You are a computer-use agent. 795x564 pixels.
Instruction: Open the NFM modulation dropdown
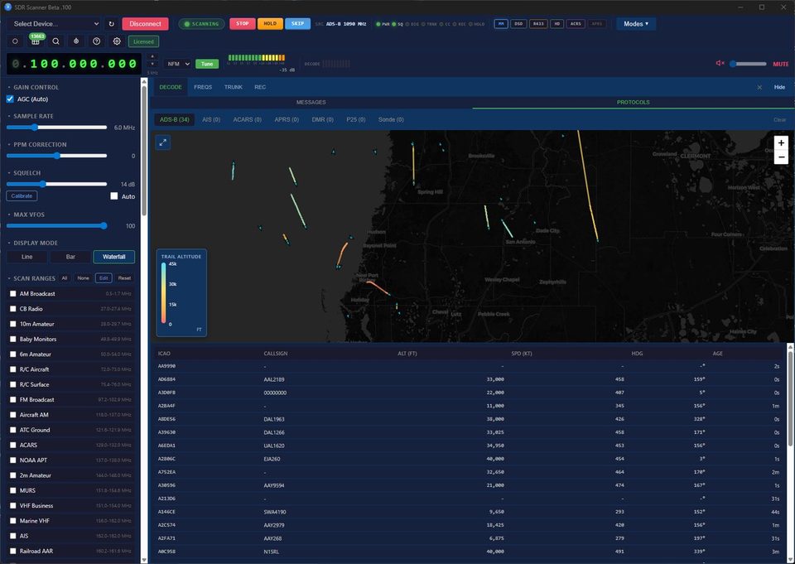178,64
